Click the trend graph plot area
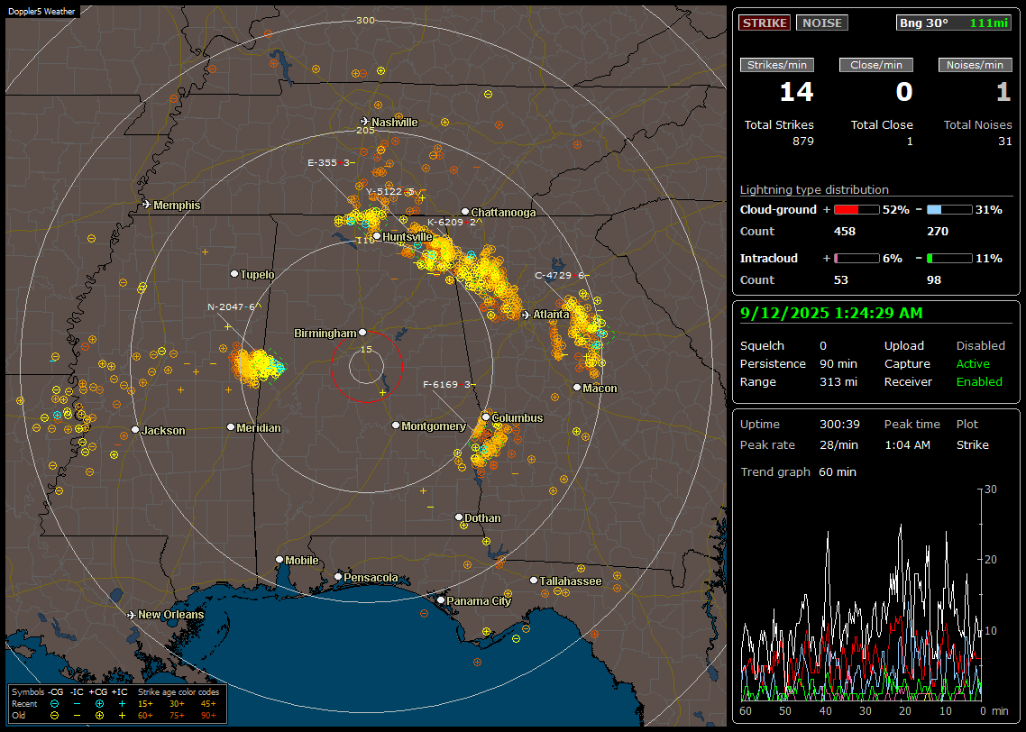Viewport: 1026px width, 732px height. (860, 594)
